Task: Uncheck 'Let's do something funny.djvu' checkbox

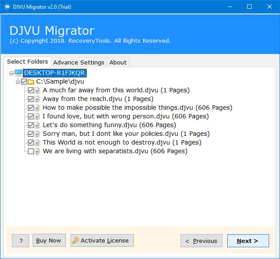Action: tap(31, 125)
